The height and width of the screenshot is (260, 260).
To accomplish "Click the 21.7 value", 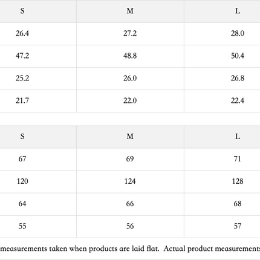I will [x=22, y=100].
